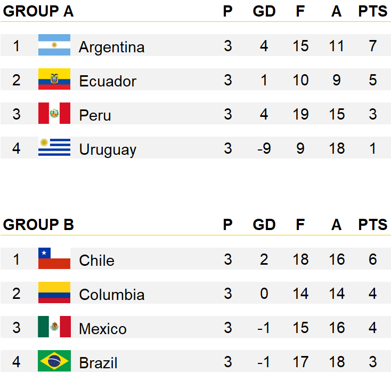Select the Mexico team name
The width and height of the screenshot is (391, 372).
click(x=103, y=329)
